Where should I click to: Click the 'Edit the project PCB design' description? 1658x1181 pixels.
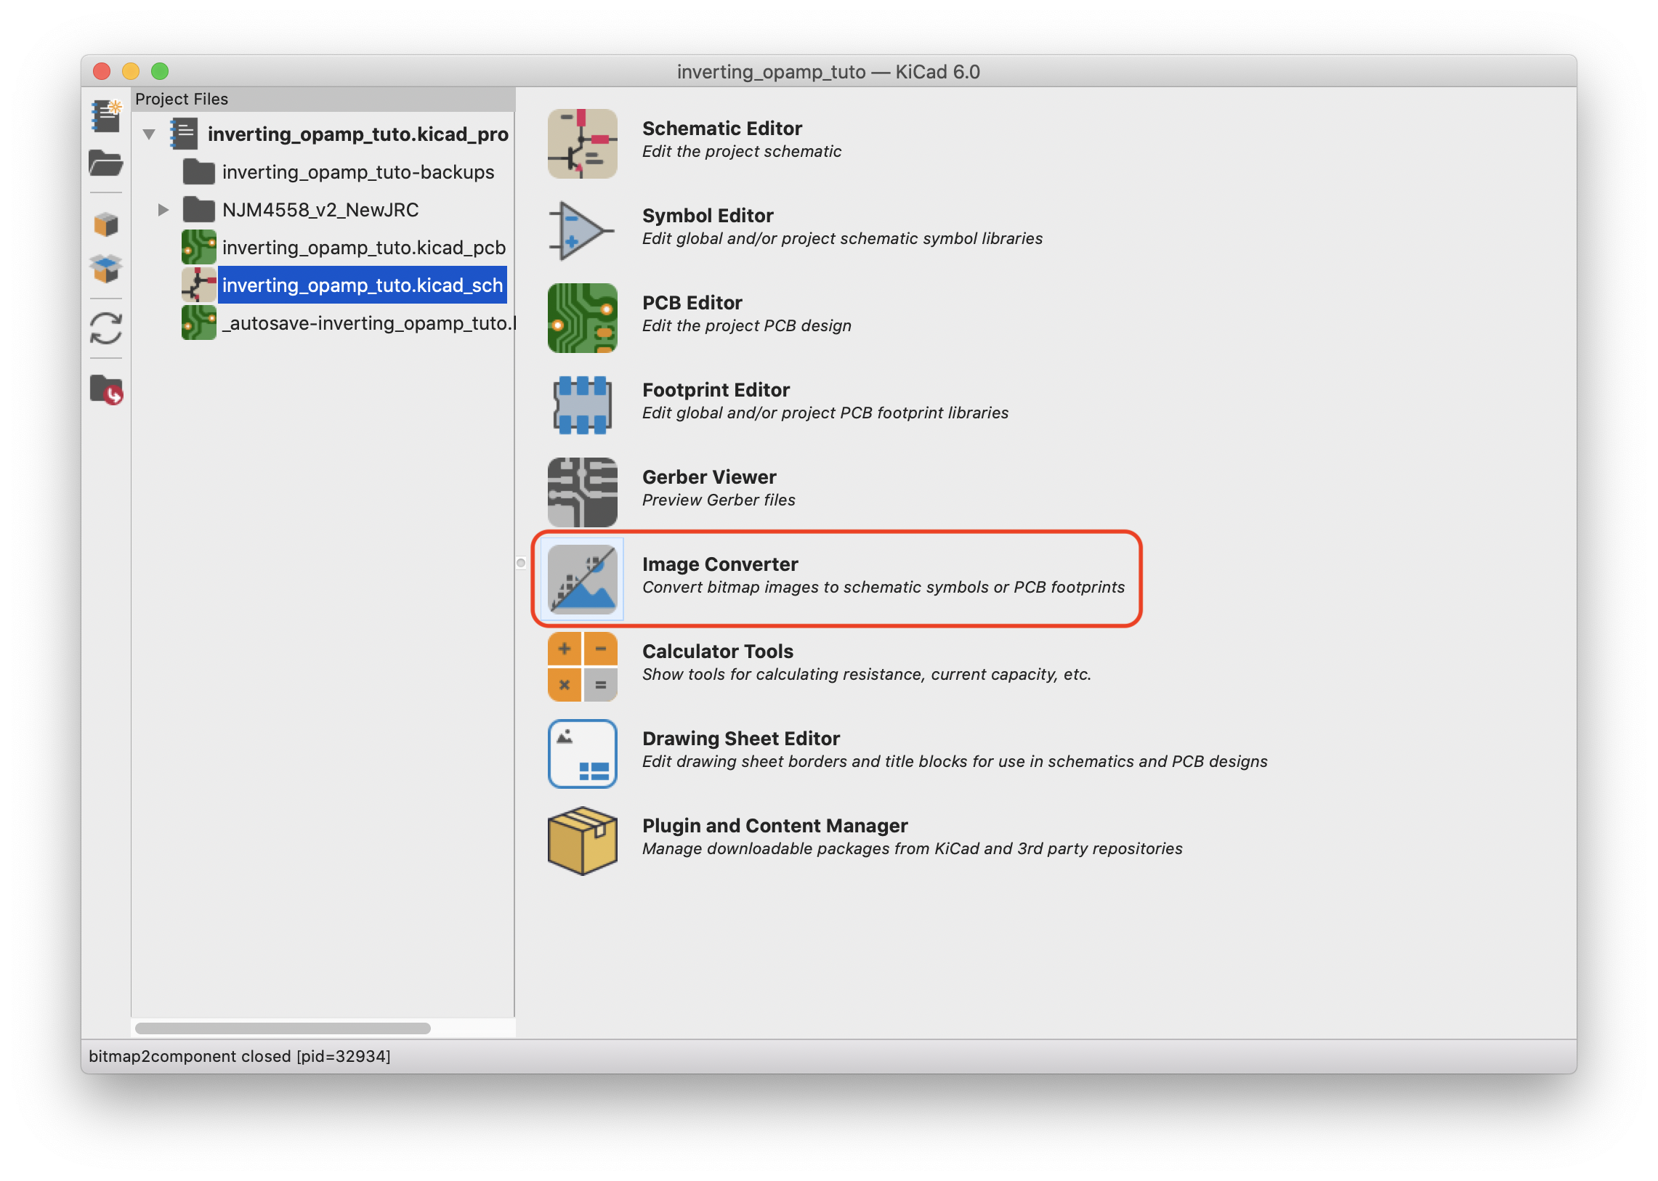[747, 327]
